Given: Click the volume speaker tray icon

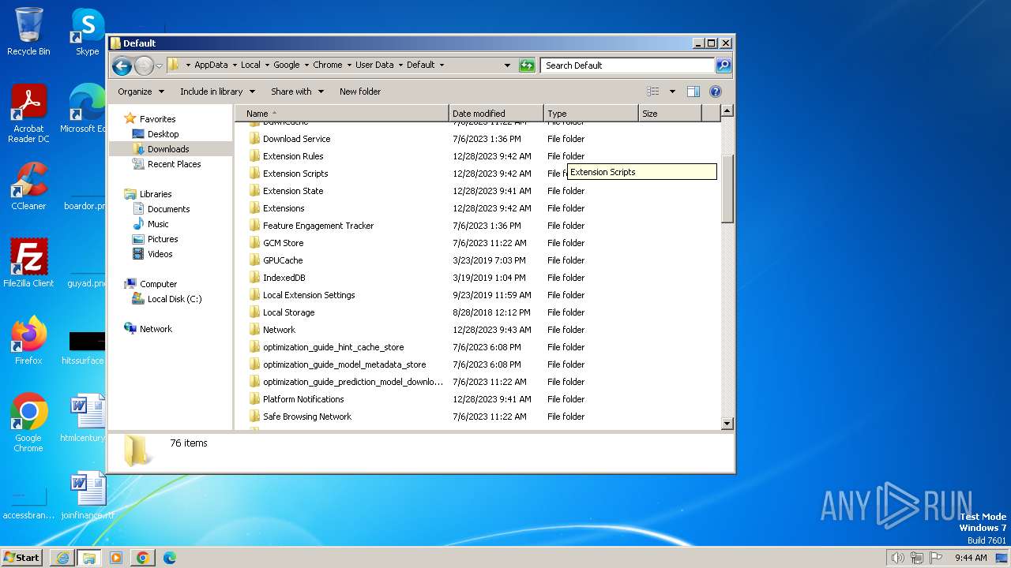Looking at the screenshot, I should [897, 558].
